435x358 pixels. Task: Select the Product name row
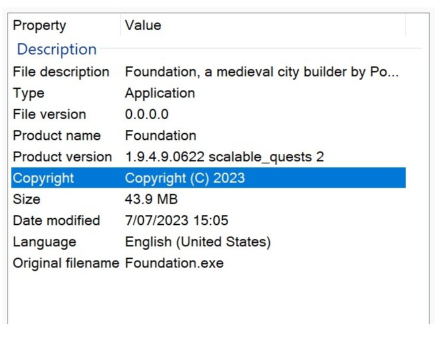coord(209,135)
